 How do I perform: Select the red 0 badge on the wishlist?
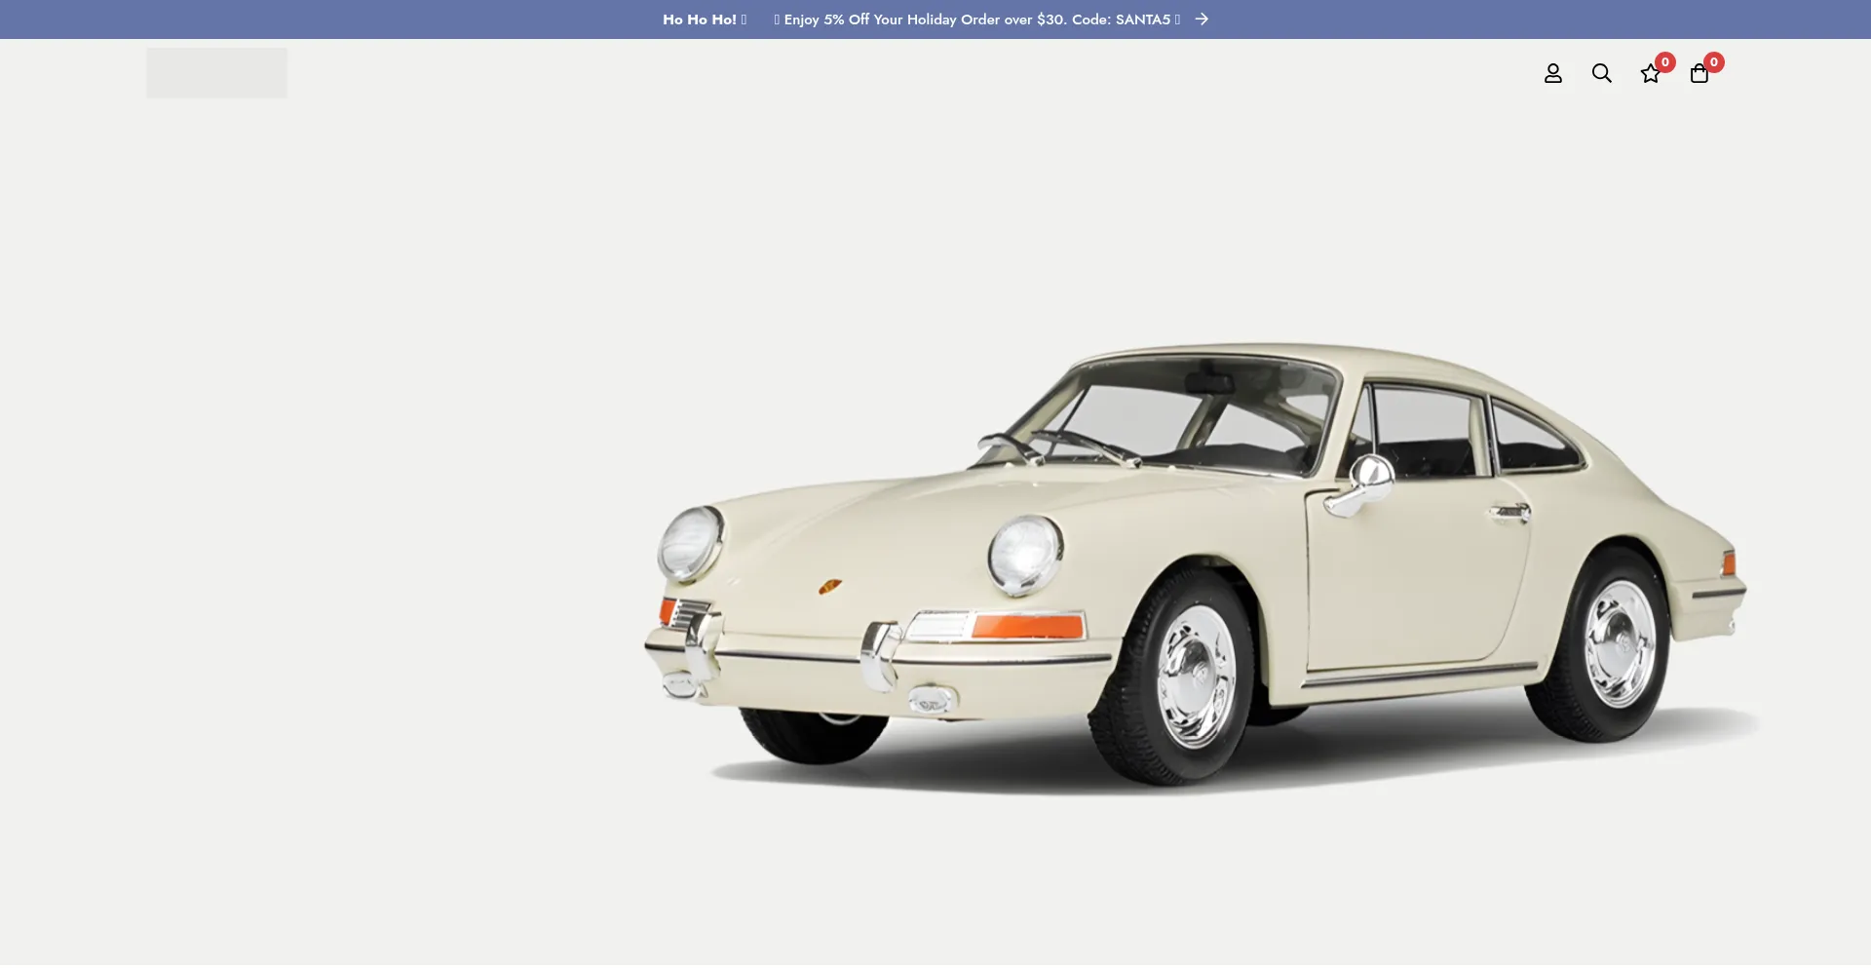[x=1665, y=62]
